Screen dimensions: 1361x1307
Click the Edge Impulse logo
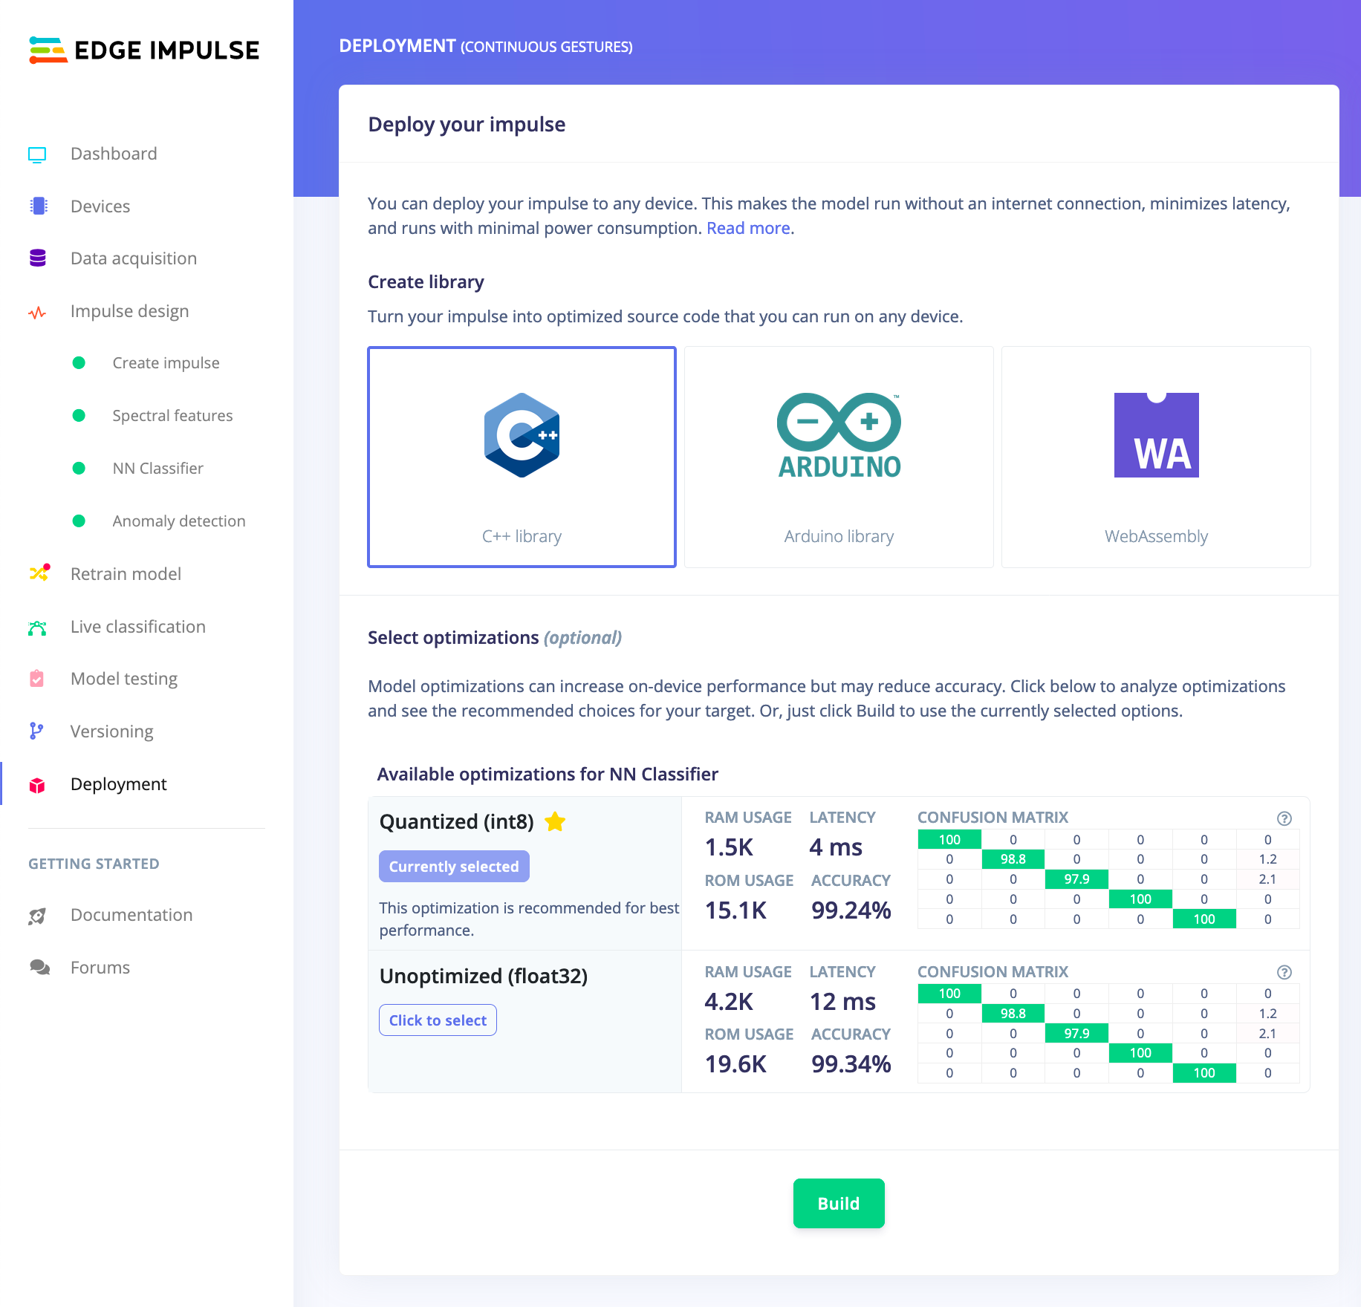(x=144, y=50)
